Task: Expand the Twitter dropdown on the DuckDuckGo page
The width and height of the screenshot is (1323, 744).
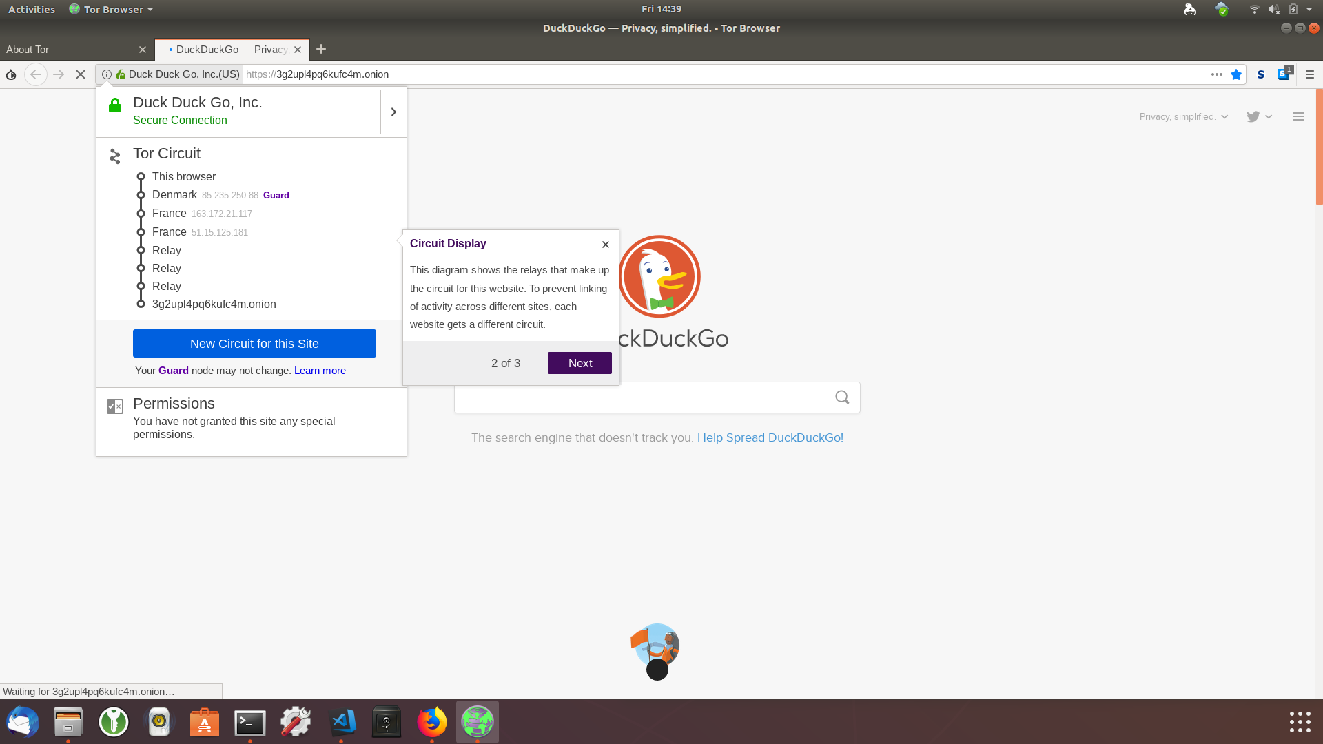Action: (1259, 117)
